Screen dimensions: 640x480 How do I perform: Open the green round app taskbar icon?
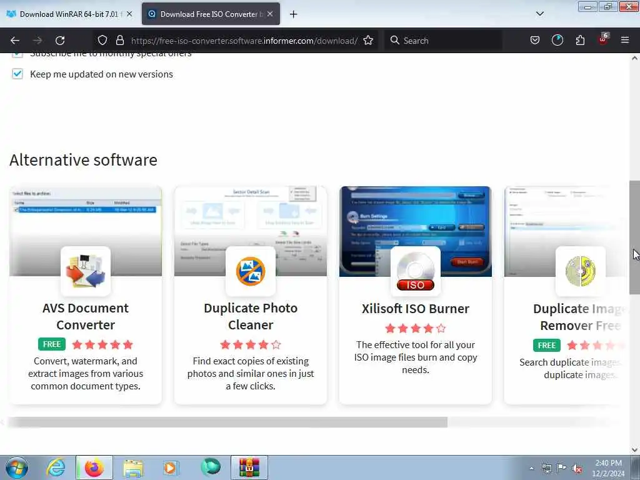[211, 467]
